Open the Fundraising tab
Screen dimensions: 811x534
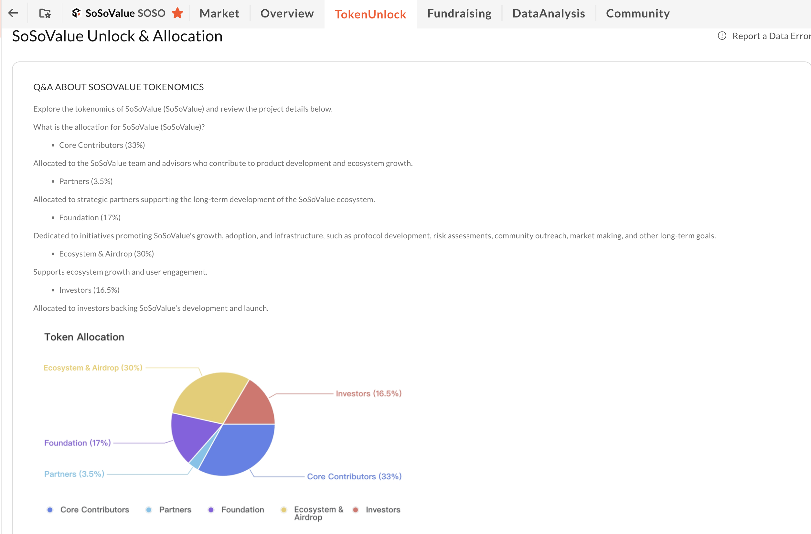click(459, 13)
